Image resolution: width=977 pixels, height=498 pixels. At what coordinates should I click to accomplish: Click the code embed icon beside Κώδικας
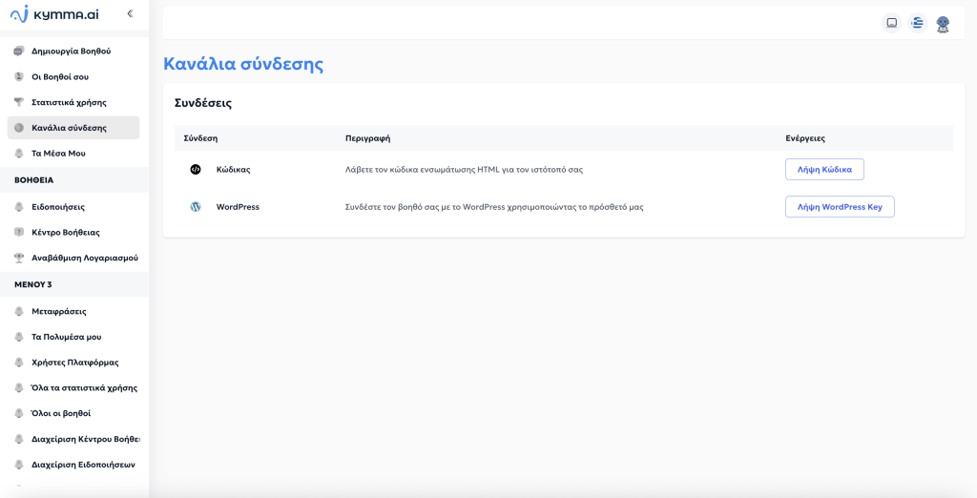[196, 169]
